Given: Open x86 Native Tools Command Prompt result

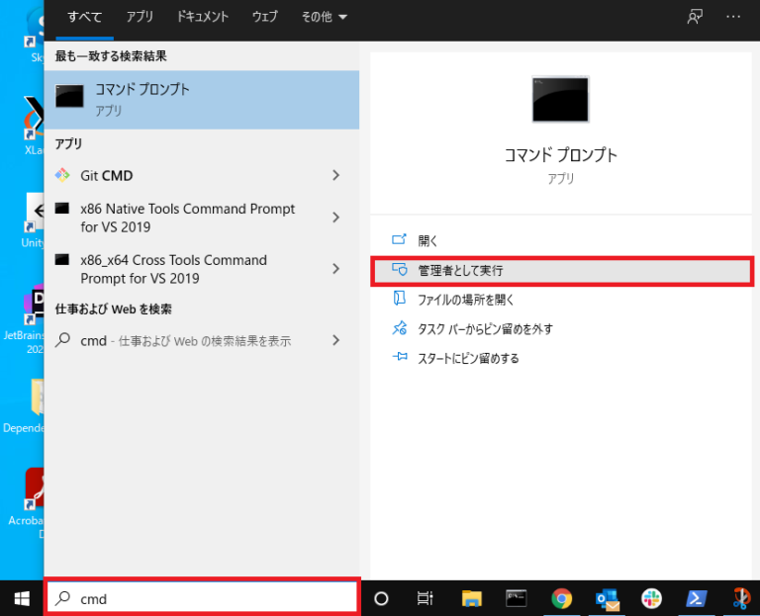Looking at the screenshot, I should pos(202,218).
